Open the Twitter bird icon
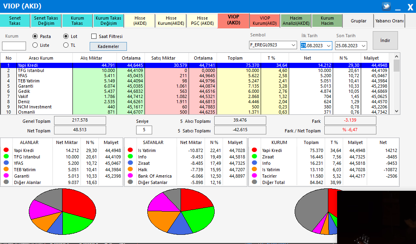 pos(386,6)
